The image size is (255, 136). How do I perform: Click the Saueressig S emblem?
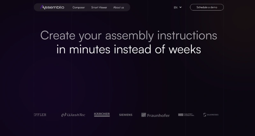pyautogui.click(x=205, y=115)
